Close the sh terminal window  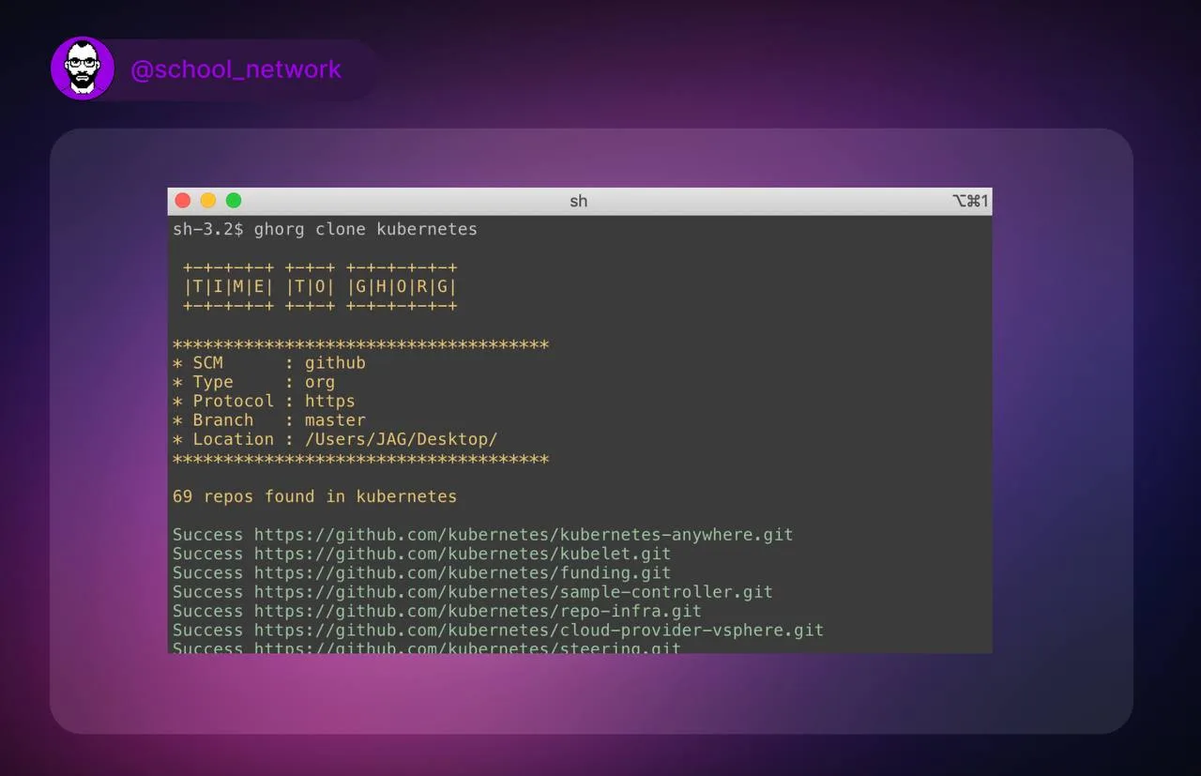(x=183, y=201)
